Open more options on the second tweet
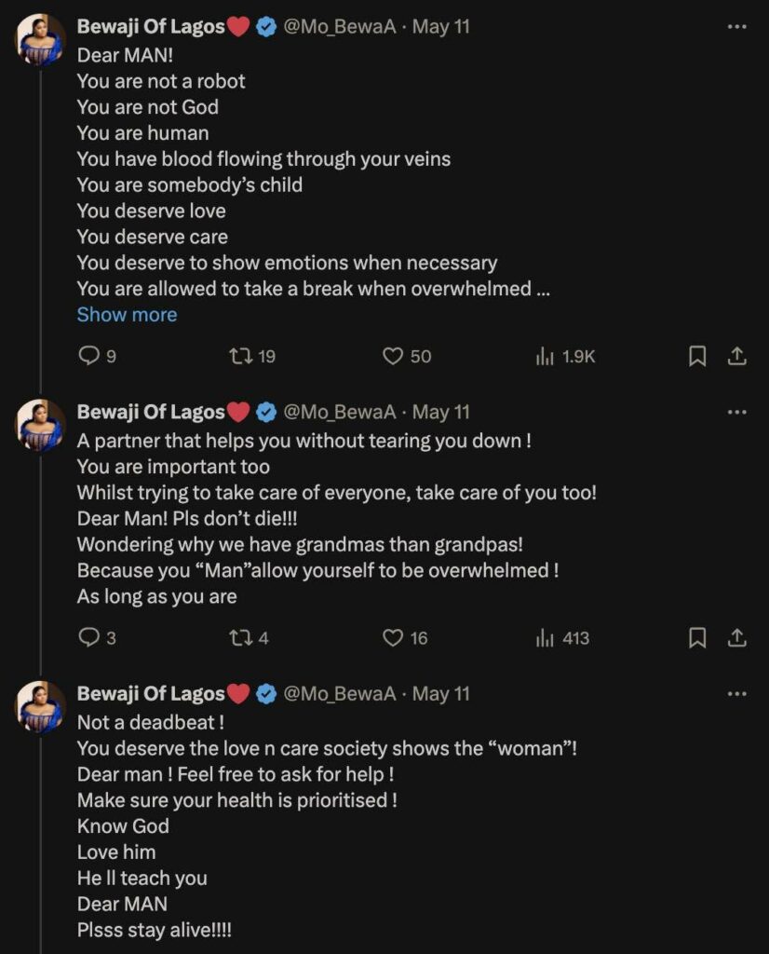Screen dimensions: 769x954 click(736, 412)
